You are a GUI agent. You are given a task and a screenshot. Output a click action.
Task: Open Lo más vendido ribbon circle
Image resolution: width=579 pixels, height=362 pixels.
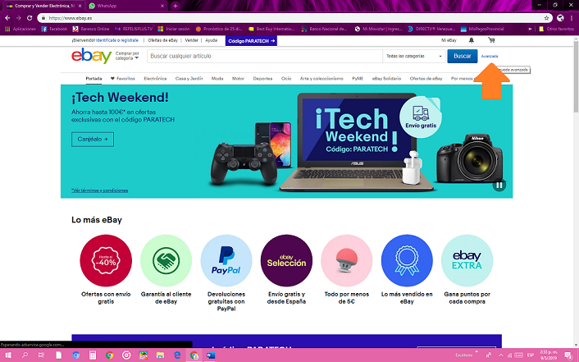(407, 260)
